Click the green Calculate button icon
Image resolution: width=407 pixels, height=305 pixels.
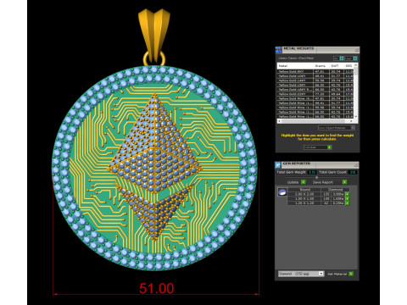[x=329, y=147]
